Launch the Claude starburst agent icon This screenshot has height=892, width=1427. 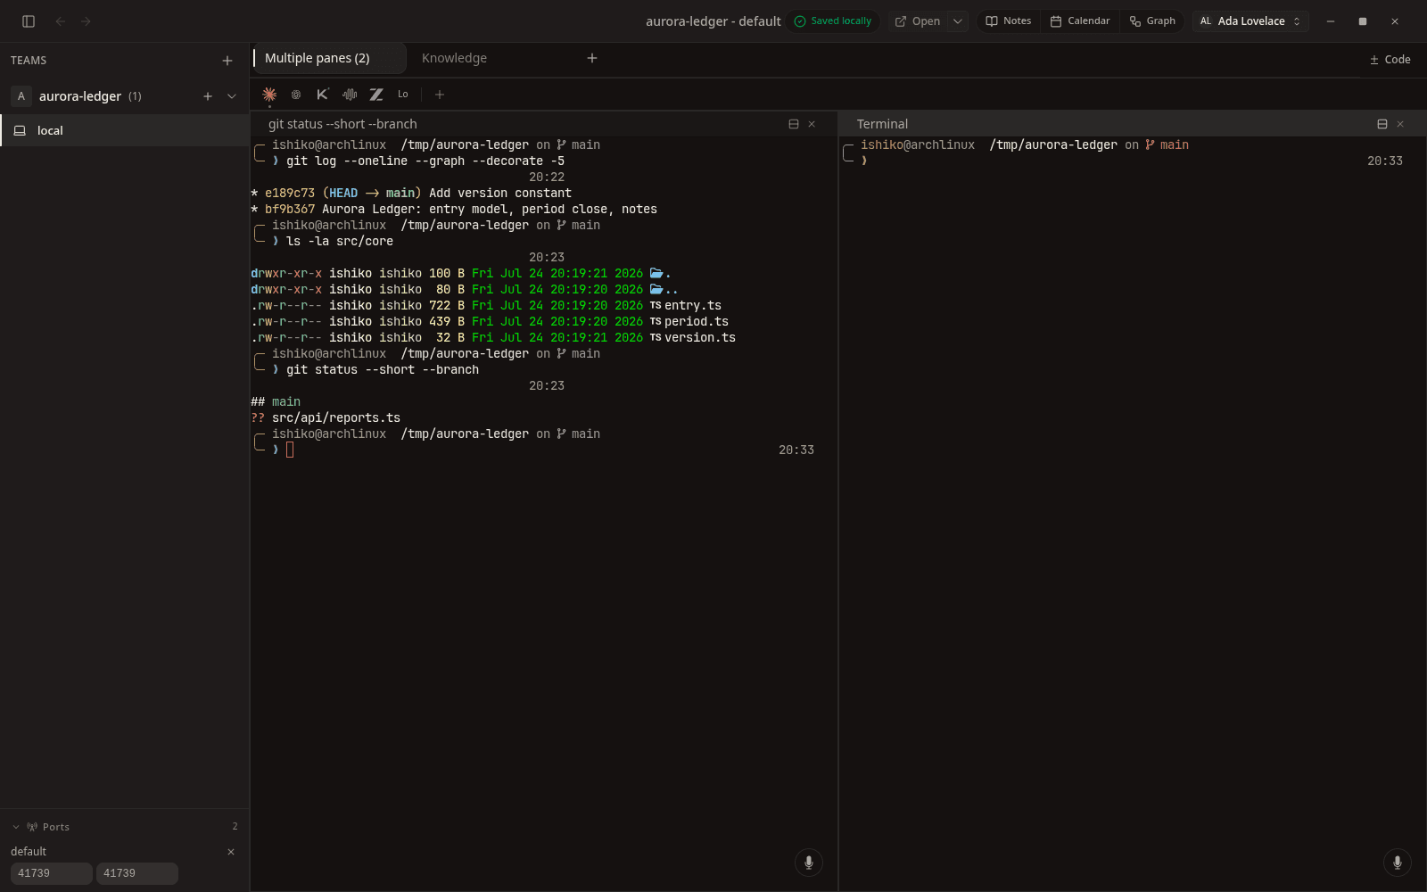(x=269, y=95)
